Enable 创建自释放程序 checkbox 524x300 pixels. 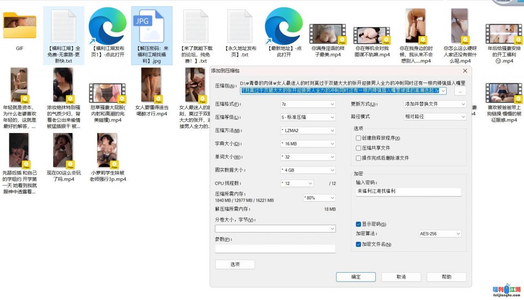(359, 138)
